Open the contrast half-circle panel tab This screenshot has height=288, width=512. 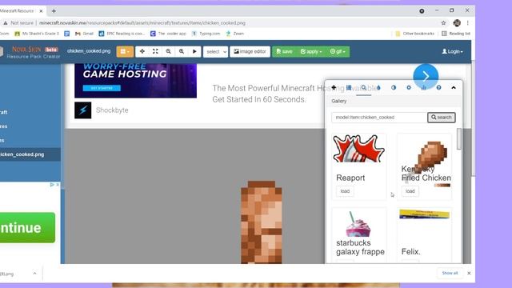click(x=394, y=87)
